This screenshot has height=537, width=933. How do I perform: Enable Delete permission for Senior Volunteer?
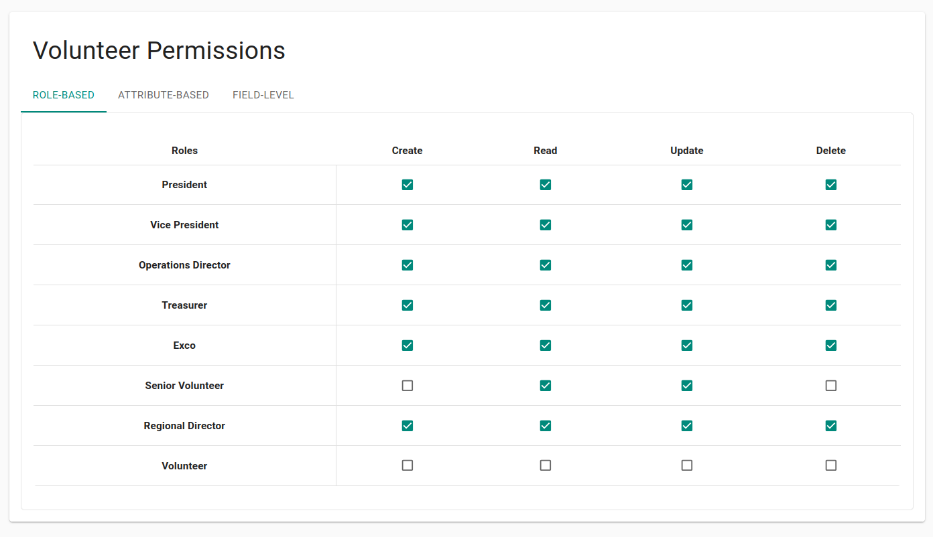pyautogui.click(x=831, y=386)
